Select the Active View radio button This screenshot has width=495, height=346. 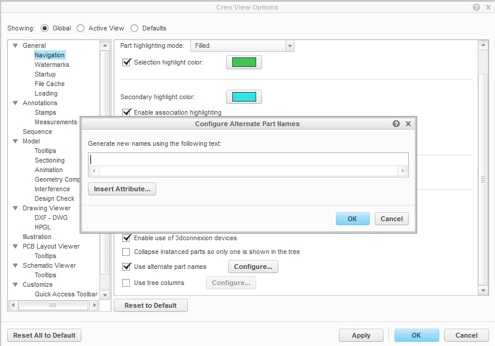[80, 28]
